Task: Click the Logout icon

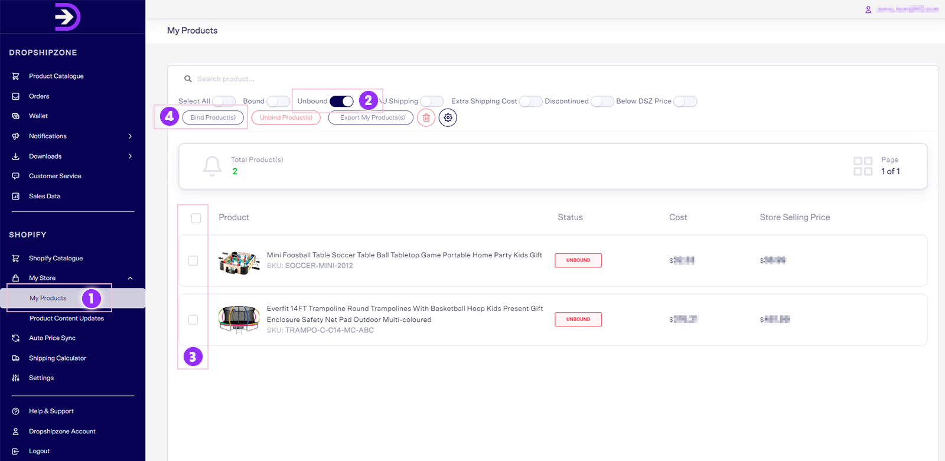Action: tap(16, 451)
